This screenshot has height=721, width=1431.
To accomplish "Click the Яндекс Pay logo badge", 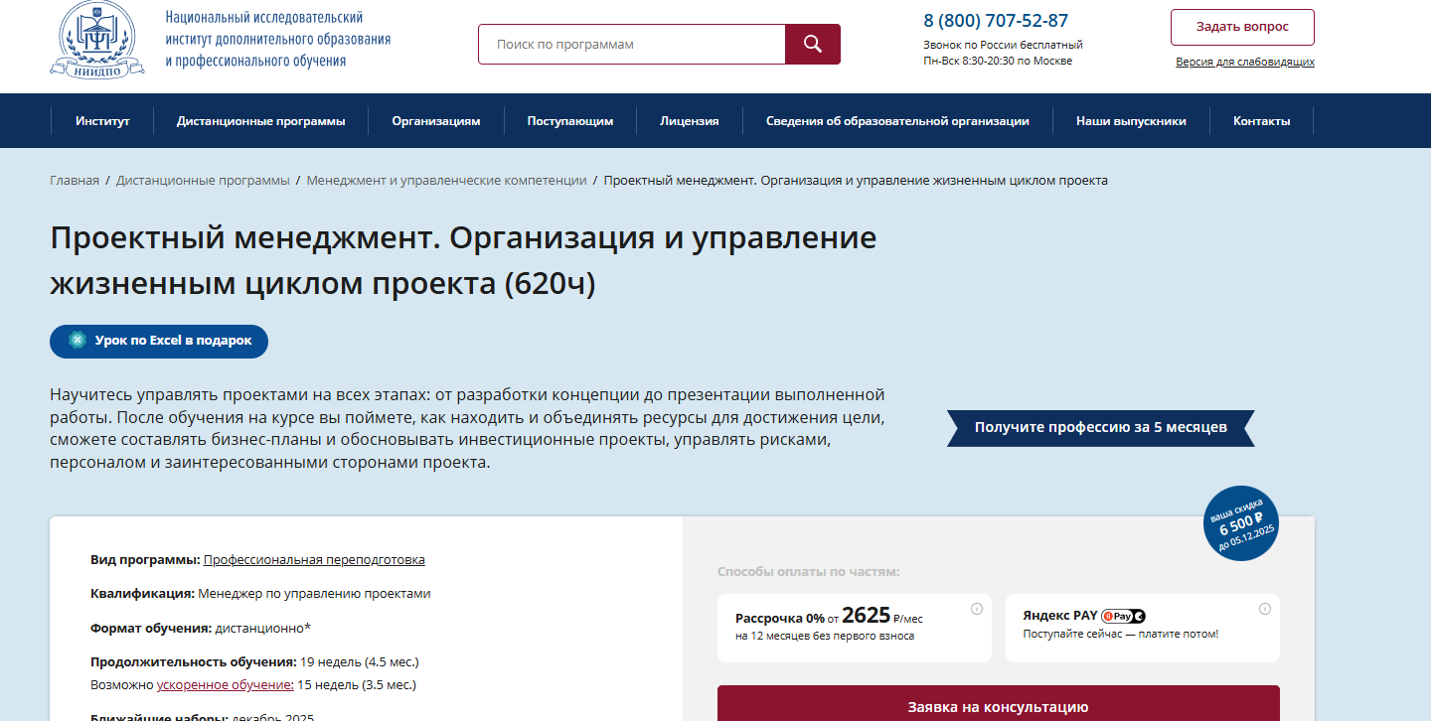I will 1123,616.
